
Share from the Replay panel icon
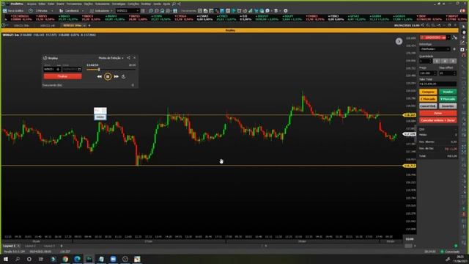(x=128, y=58)
